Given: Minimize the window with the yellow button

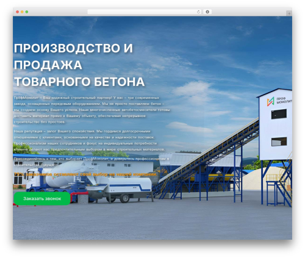Looking at the screenshot, I should click(22, 12).
